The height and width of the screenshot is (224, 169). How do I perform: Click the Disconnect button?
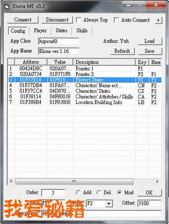[57, 20]
